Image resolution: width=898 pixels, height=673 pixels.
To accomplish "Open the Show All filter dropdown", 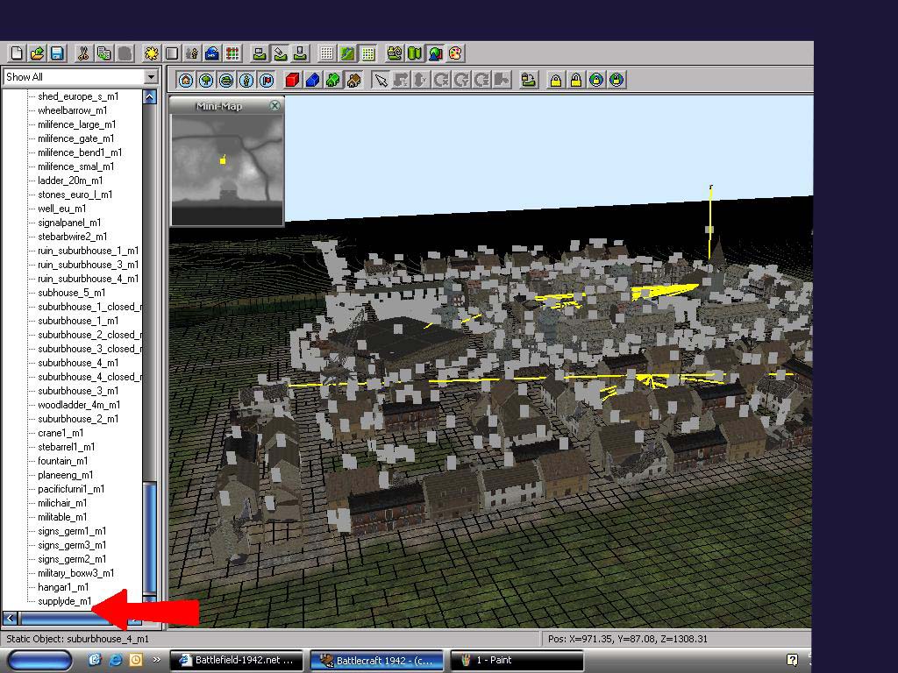I will (x=151, y=77).
